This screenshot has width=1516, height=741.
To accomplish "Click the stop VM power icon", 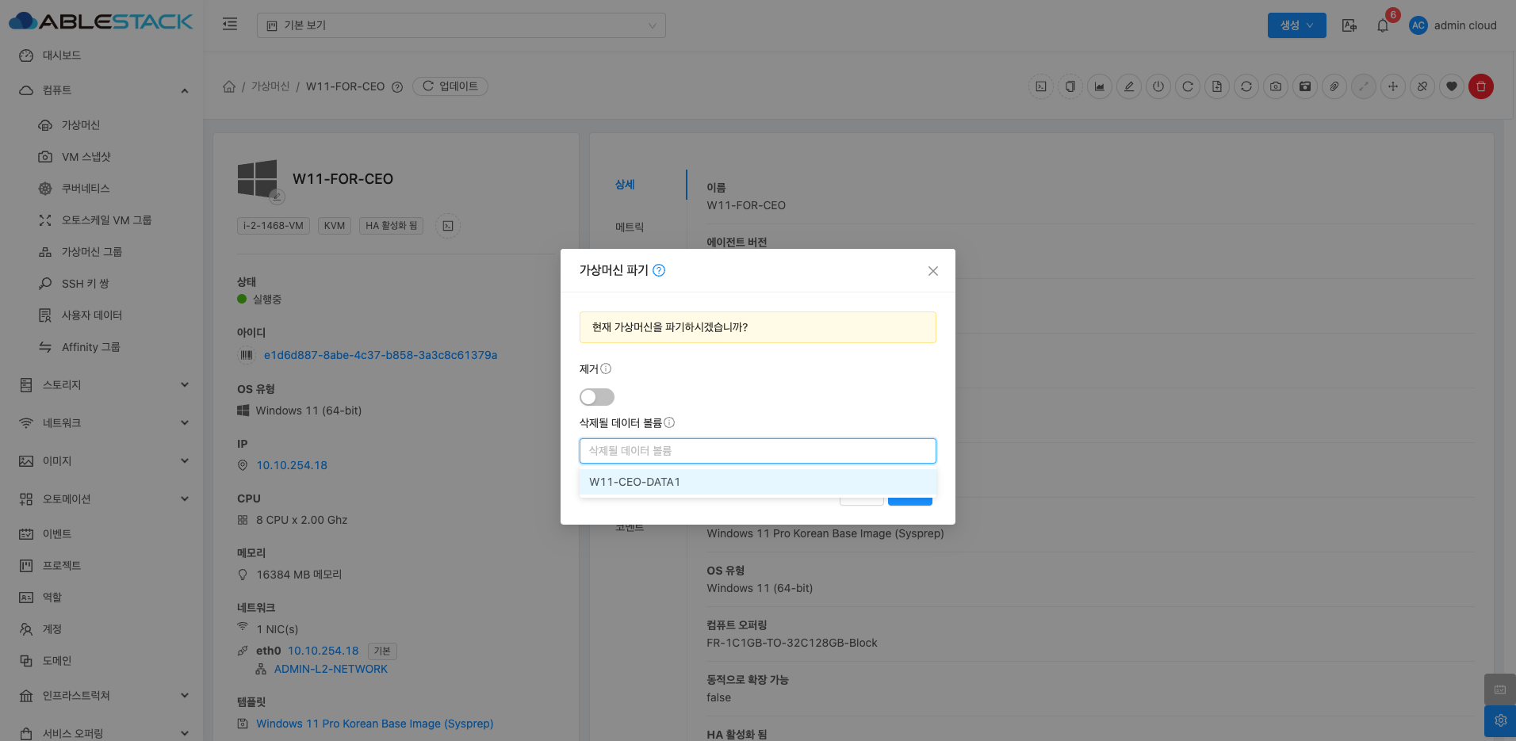I will click(x=1158, y=86).
